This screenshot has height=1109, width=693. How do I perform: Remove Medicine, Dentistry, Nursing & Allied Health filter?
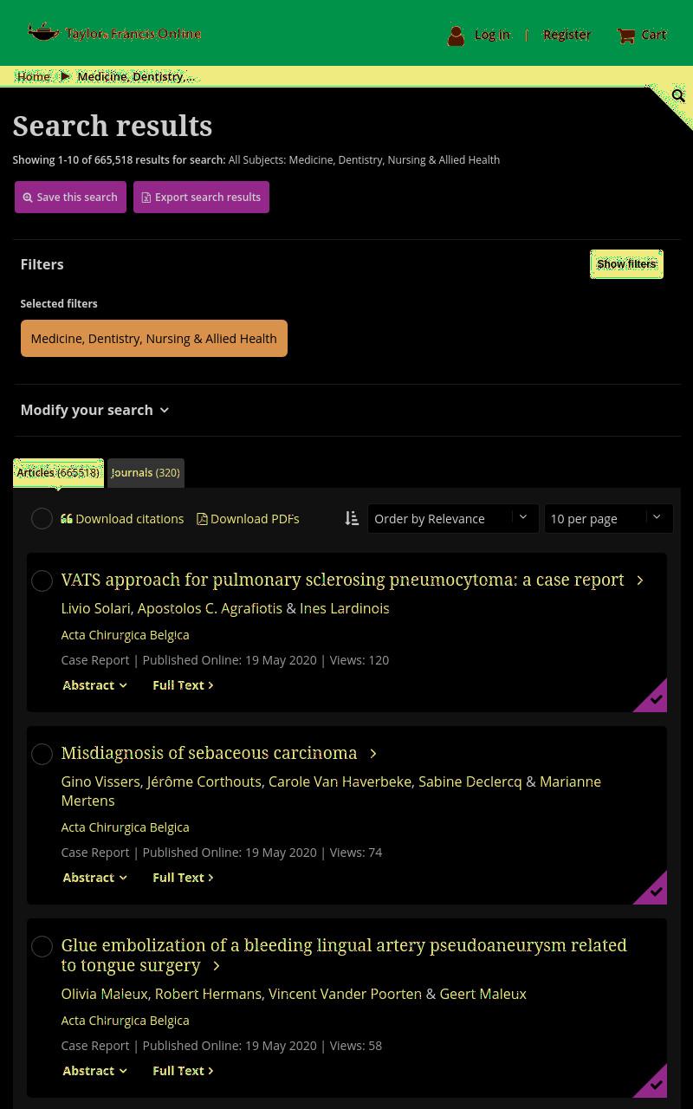[153, 339]
